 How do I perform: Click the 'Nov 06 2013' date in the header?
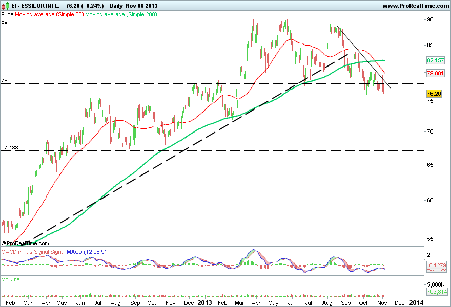[141, 6]
